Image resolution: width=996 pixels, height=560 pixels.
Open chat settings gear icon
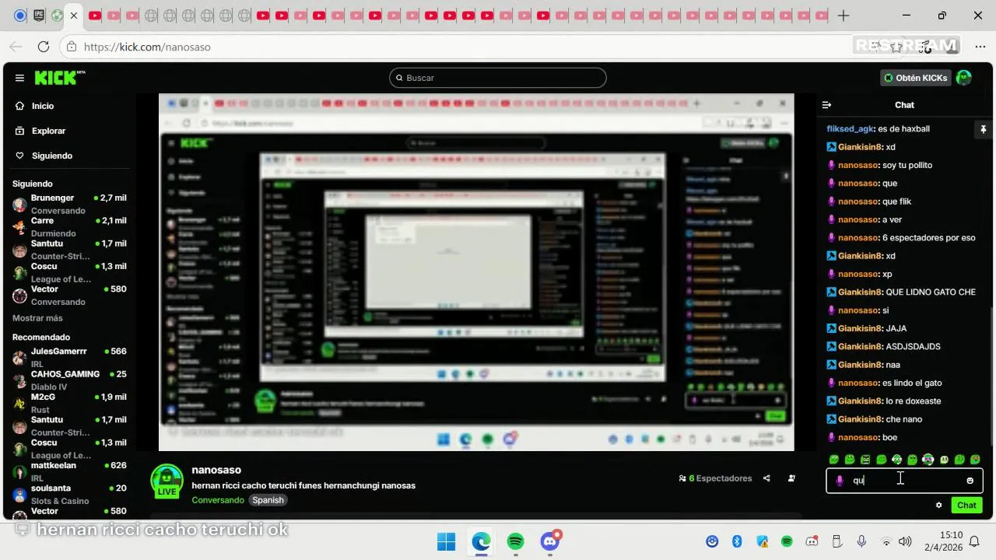pyautogui.click(x=939, y=506)
